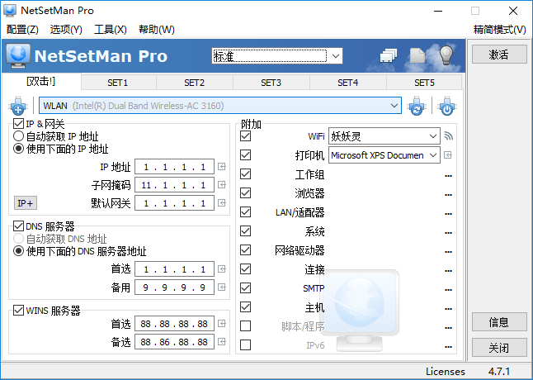Image resolution: width=533 pixels, height=380 pixels.
Task: Open the 网络驱动器 settings ellipsis
Action: click(x=448, y=252)
